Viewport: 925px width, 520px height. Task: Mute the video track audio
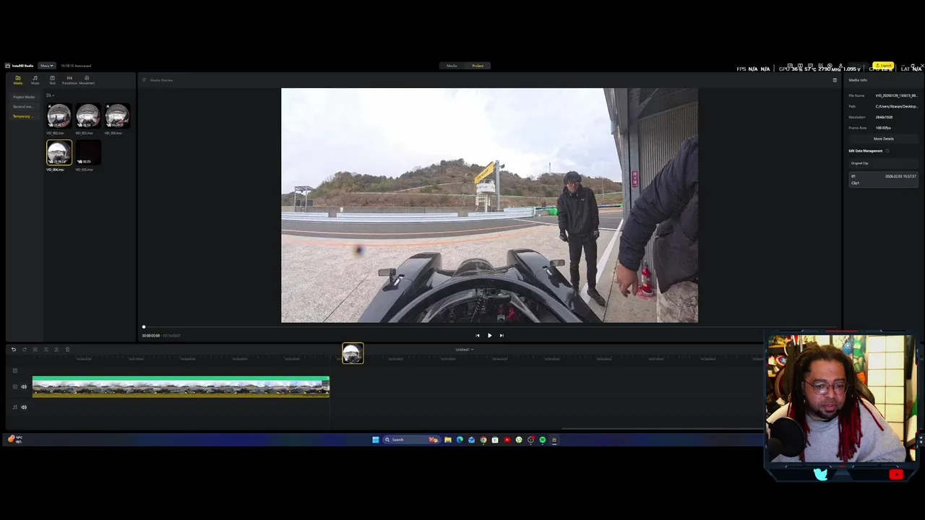[x=24, y=386]
